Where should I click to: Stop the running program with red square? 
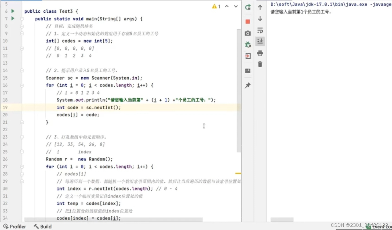point(248,21)
